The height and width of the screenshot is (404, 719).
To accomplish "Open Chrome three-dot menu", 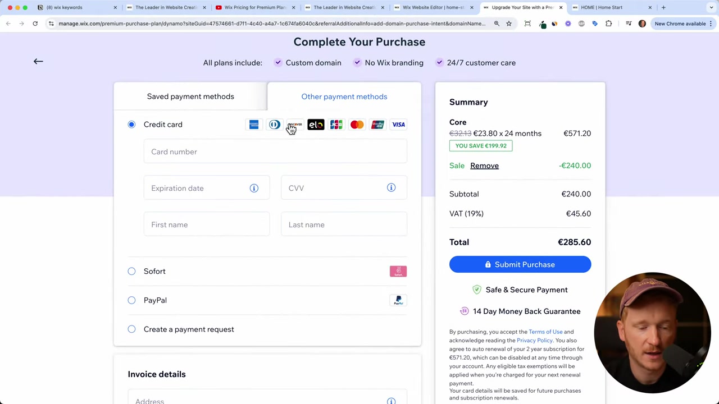I will tap(711, 24).
